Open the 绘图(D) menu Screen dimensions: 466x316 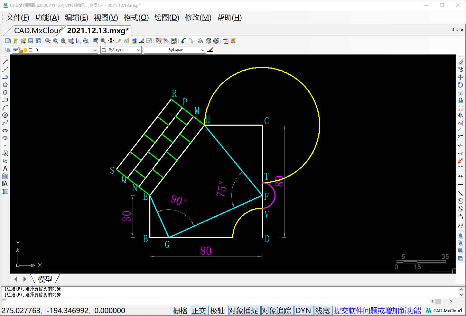tap(167, 17)
